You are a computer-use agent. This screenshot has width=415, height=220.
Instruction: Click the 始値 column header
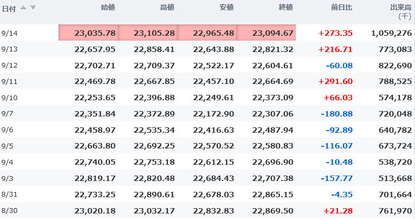click(108, 7)
